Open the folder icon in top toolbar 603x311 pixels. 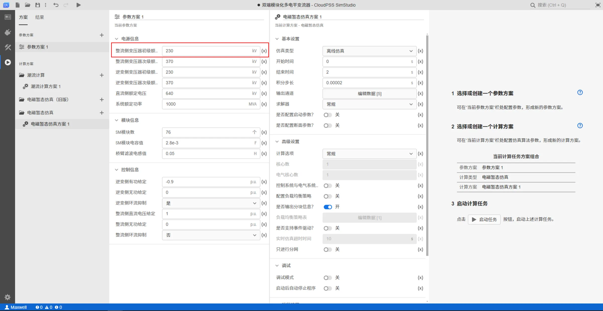(28, 5)
